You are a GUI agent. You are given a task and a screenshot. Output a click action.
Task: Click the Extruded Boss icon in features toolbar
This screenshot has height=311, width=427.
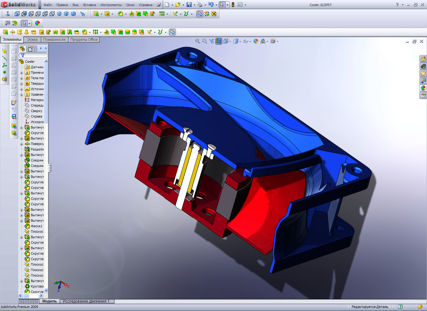pos(5,32)
